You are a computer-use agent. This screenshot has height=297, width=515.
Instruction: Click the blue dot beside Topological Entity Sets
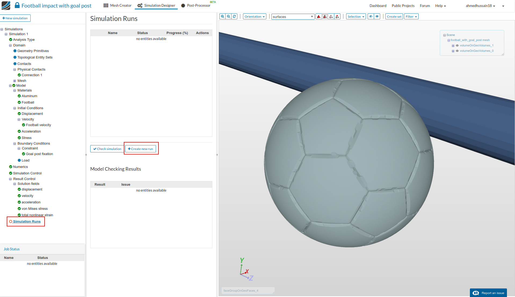[x=15, y=57]
